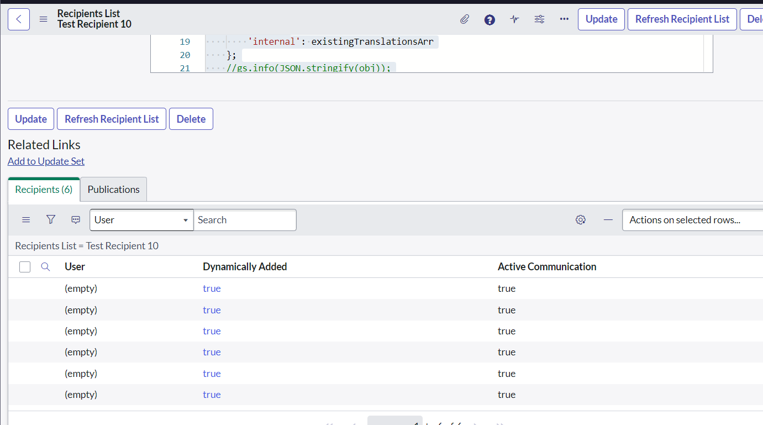Open last row's Dynamically Added true link
Screen dimensions: 763x425
tap(212, 395)
